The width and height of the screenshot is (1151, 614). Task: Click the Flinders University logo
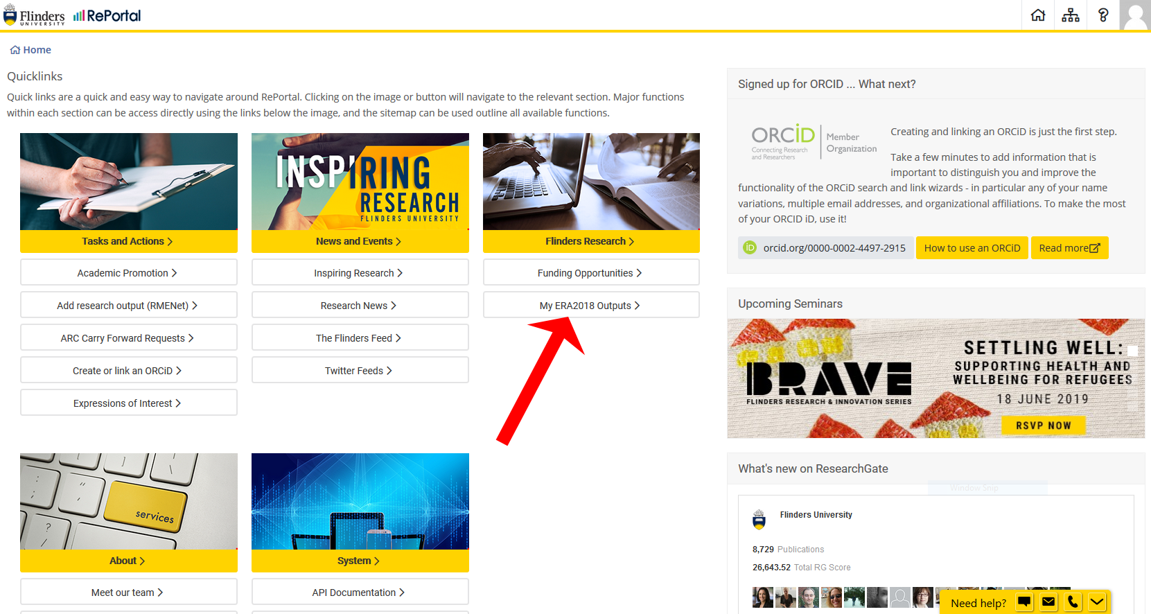[34, 15]
